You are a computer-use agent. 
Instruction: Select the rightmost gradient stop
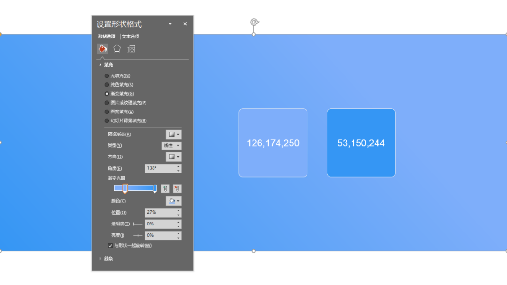tap(155, 188)
